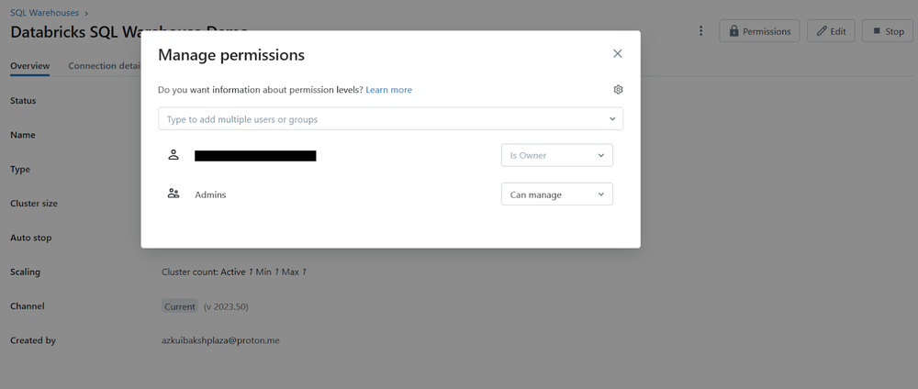The width and height of the screenshot is (918, 389).
Task: Click the creator email address
Action: (x=220, y=340)
